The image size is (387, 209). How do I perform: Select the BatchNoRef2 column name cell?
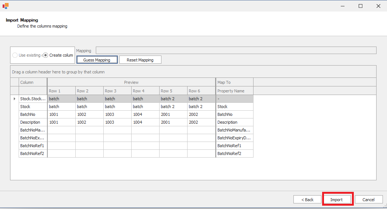33,153
